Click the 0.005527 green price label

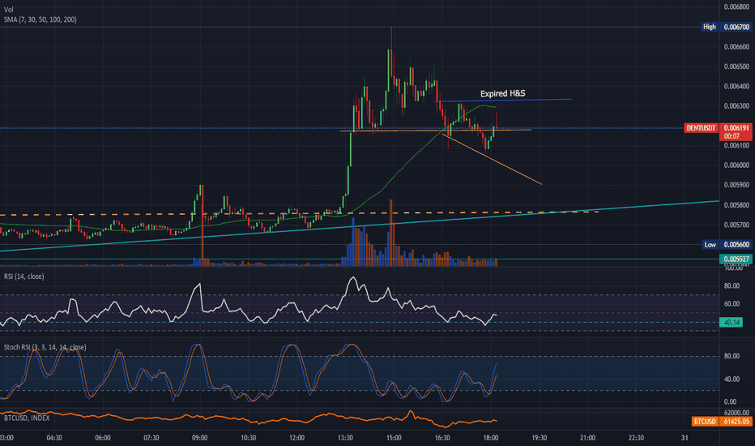tap(736, 259)
